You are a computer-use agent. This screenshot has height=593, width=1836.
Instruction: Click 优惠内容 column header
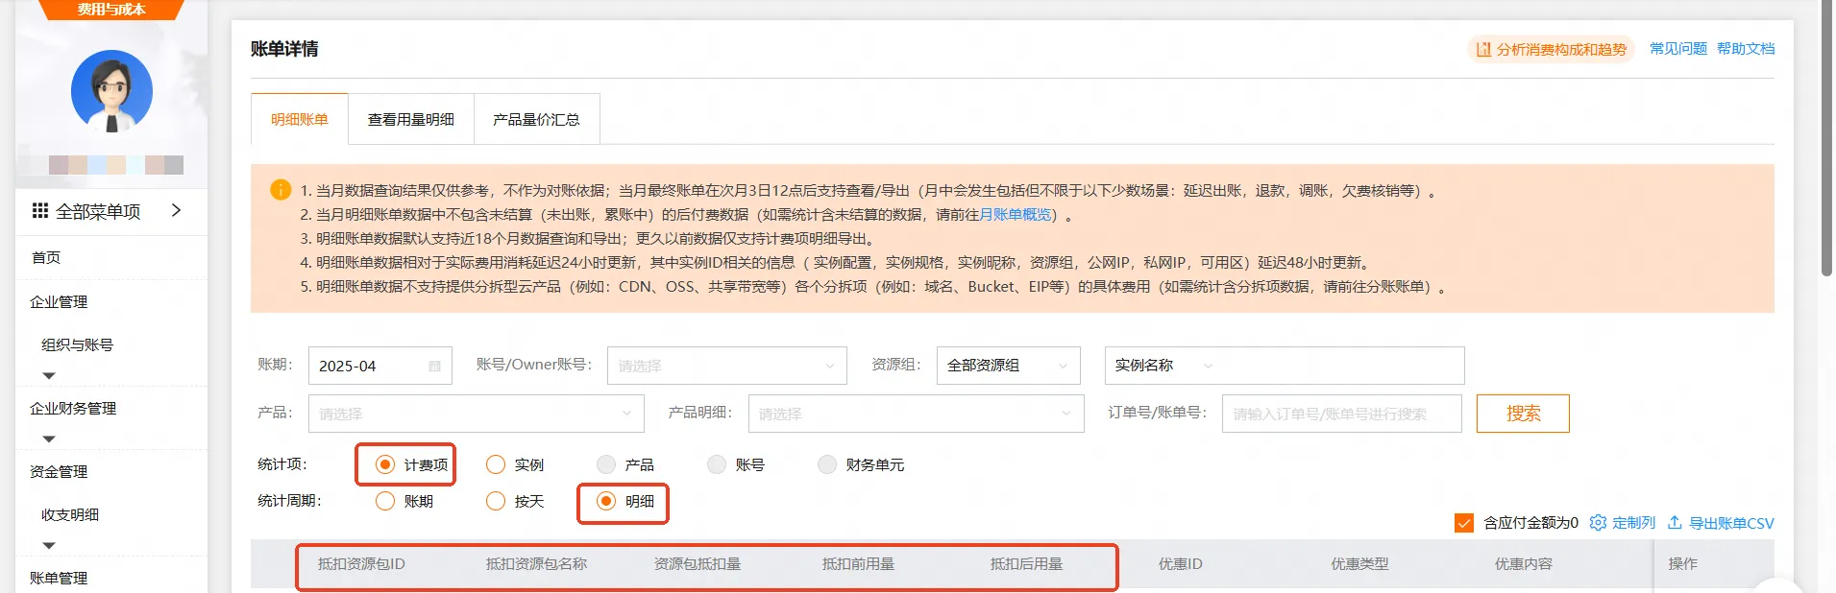(x=1523, y=564)
